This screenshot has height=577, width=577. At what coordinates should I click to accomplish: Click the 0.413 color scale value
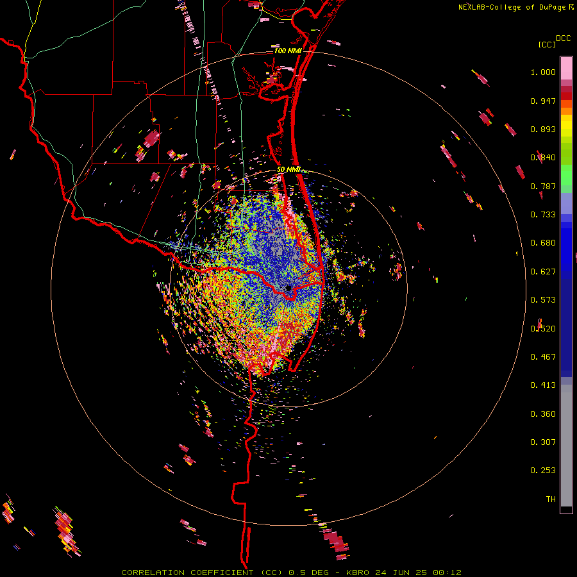543,385
